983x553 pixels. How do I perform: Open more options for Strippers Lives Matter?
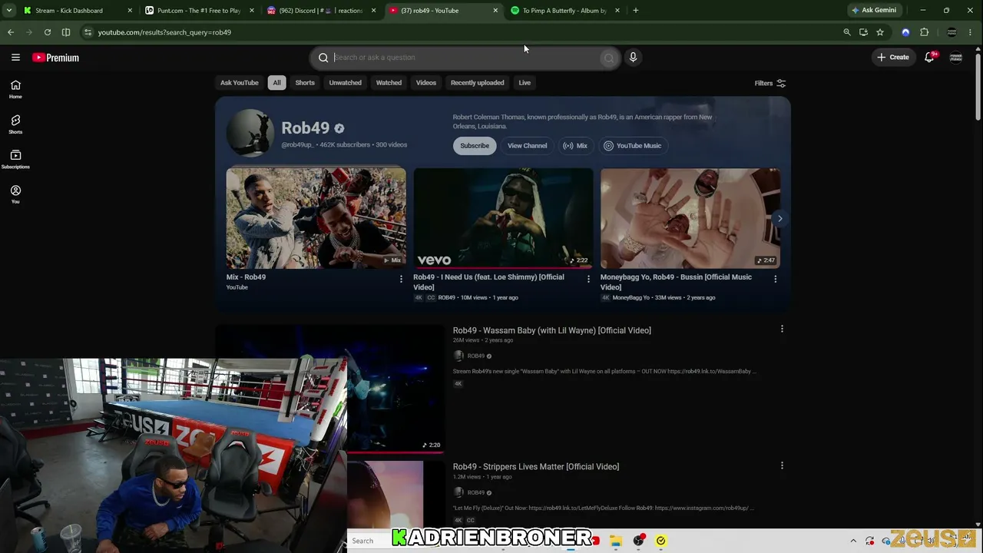coord(782,465)
